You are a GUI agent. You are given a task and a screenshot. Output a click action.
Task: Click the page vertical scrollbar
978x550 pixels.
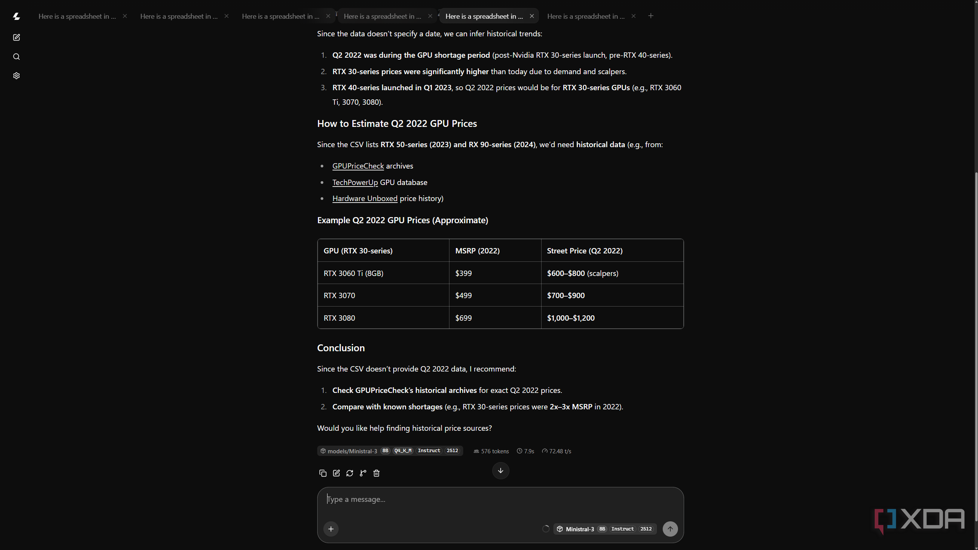point(976,347)
